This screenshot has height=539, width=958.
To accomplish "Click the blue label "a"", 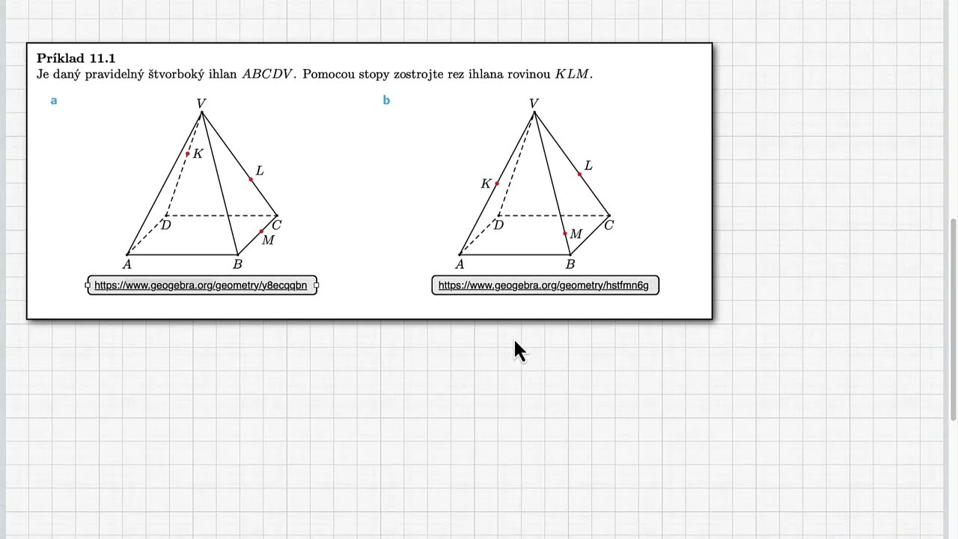I will click(53, 100).
